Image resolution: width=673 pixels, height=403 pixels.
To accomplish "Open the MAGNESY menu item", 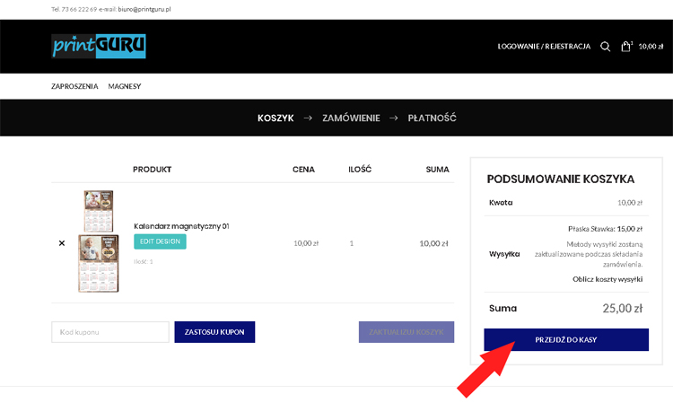I will click(x=125, y=86).
